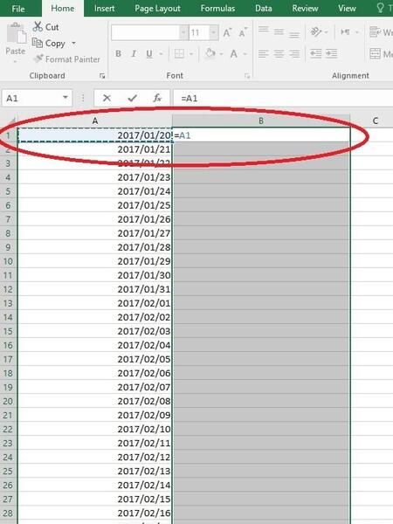Select the Format Painter brush

click(x=38, y=59)
